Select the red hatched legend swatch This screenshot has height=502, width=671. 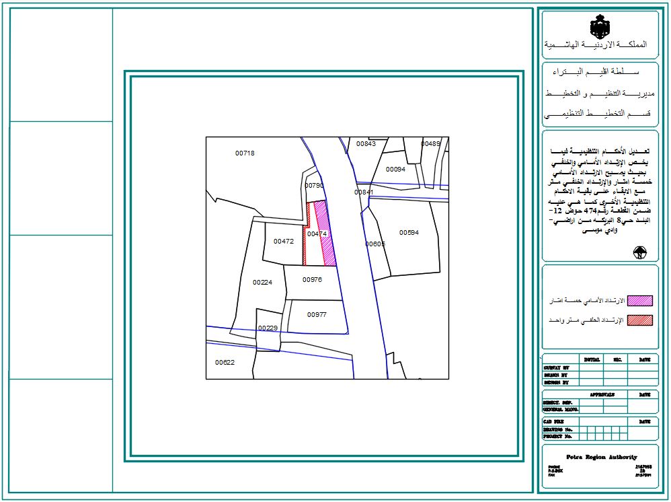point(639,320)
